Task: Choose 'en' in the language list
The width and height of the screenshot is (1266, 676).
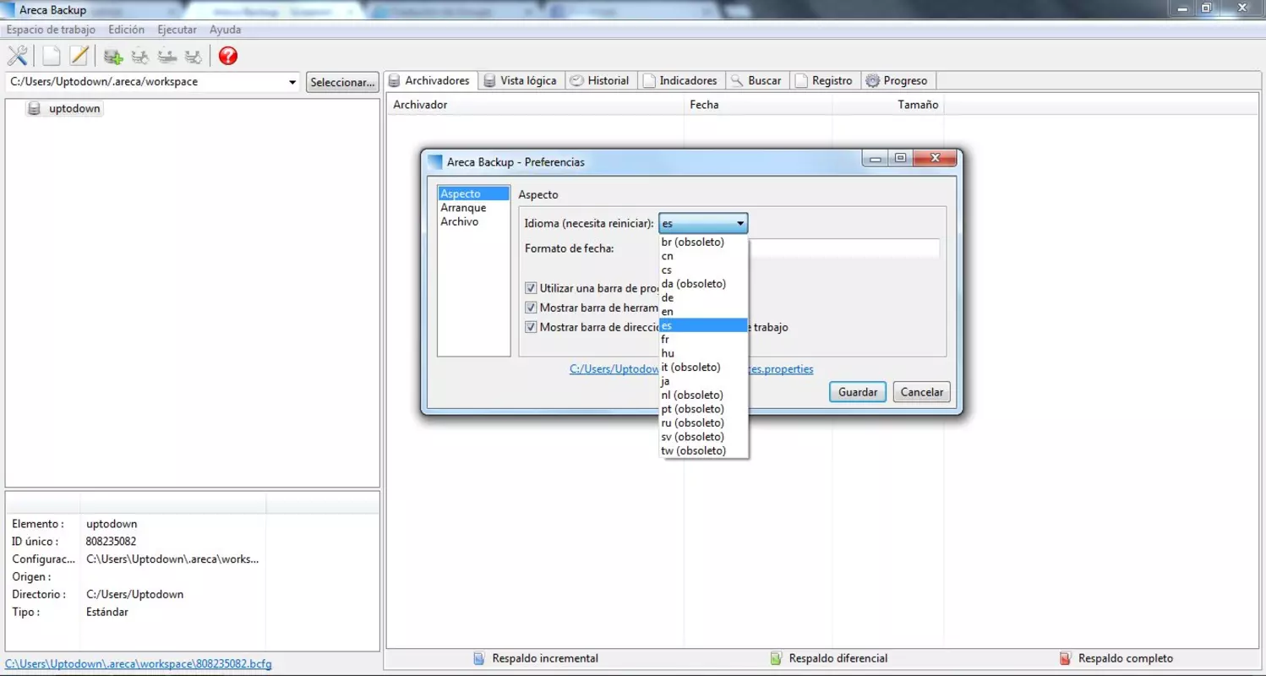Action: click(x=703, y=312)
